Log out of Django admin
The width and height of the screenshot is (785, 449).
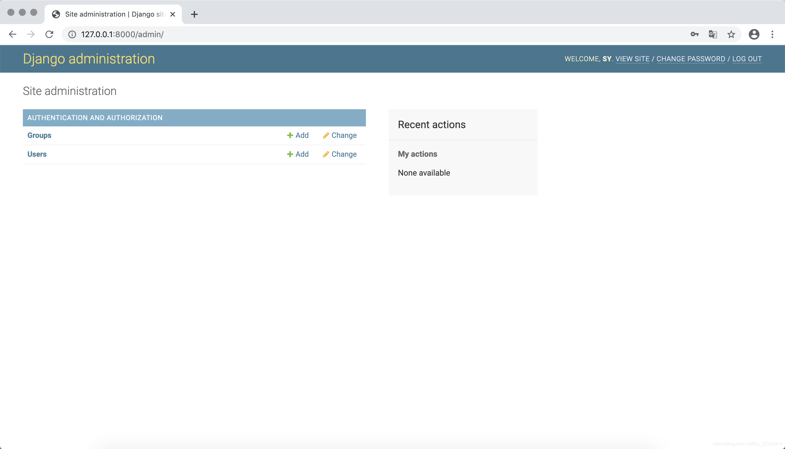tap(747, 59)
